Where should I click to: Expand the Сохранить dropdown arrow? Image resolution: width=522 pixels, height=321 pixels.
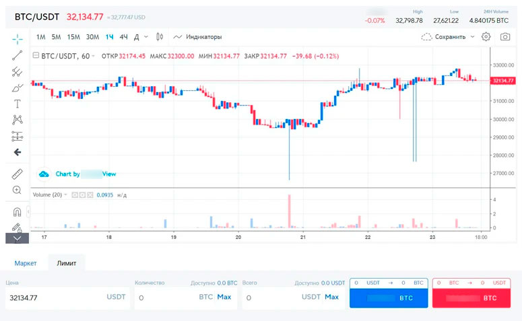pos(472,37)
